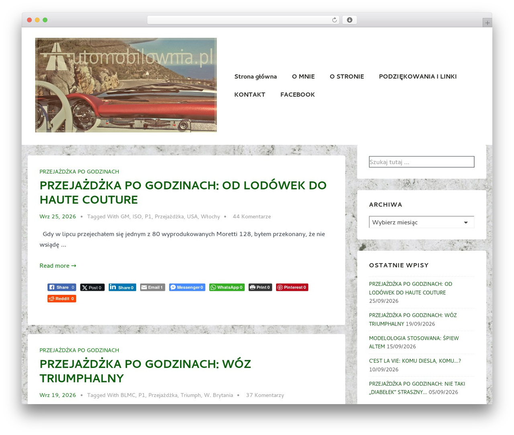Viewport: 514px width, 435px height.
Task: Click the 'Wrz 19, 2026' post date
Action: point(58,395)
